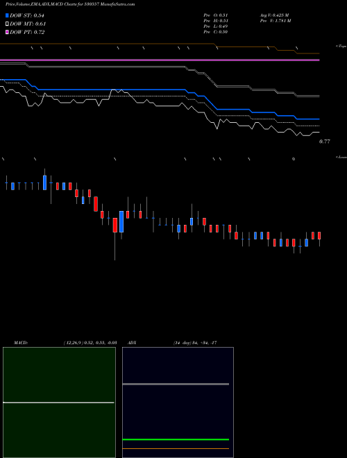Click the chart title mentioning MunafaSutra.com
347x458 pixels.
coord(70,4)
